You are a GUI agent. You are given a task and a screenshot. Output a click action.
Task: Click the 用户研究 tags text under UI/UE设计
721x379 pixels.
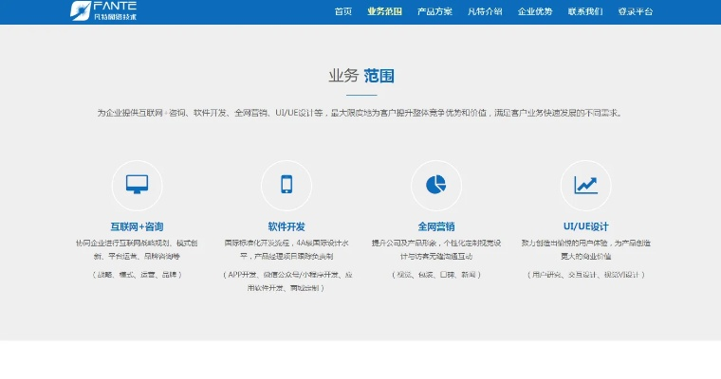[x=585, y=275]
